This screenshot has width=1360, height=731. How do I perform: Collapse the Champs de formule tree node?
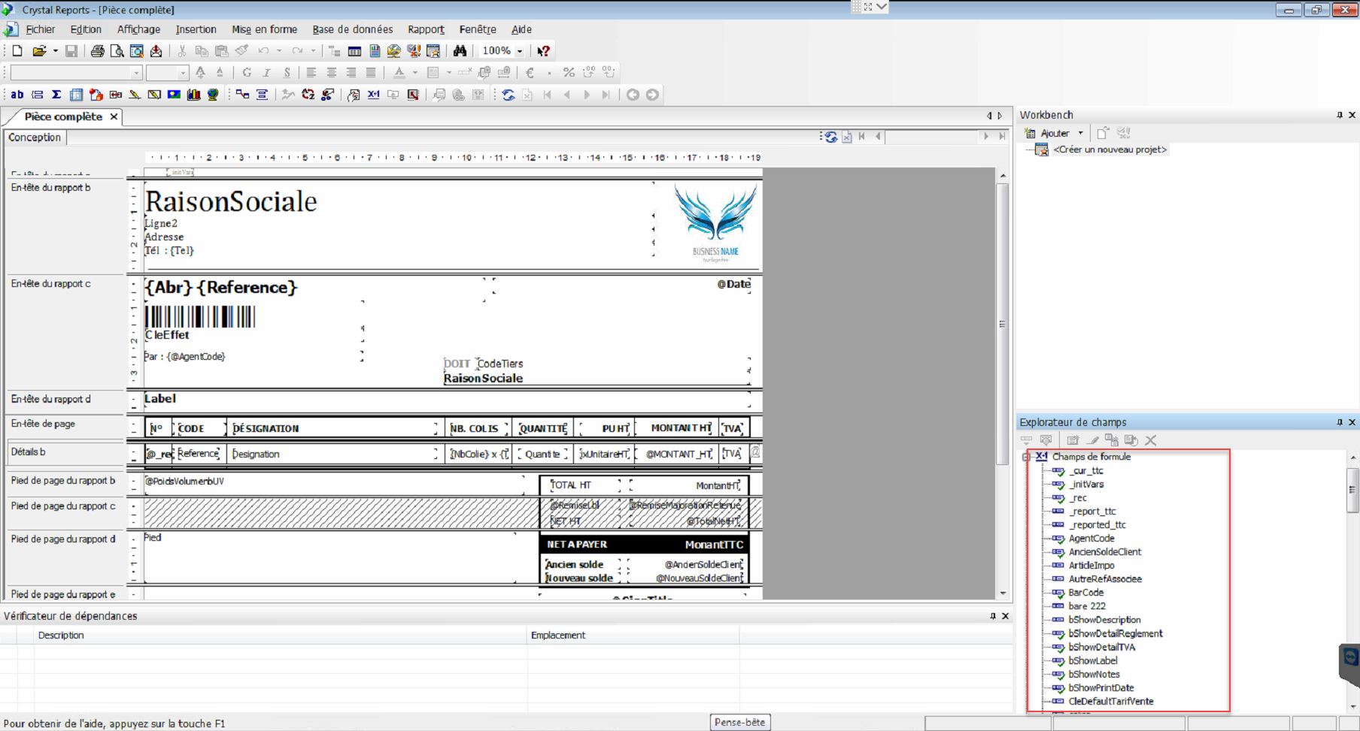point(1025,457)
